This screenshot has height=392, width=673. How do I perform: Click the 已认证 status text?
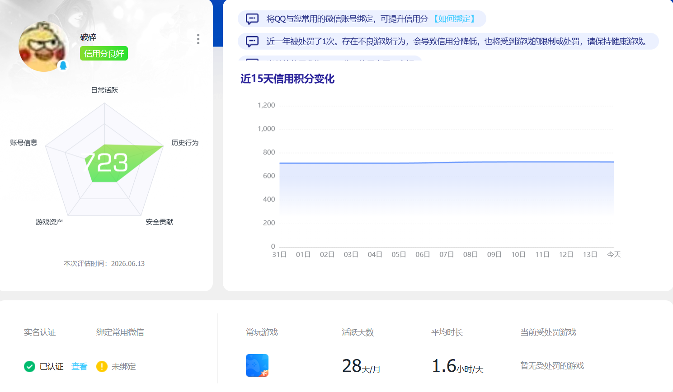coord(52,366)
